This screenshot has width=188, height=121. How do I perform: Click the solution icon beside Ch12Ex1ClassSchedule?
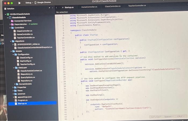pos(8,14)
